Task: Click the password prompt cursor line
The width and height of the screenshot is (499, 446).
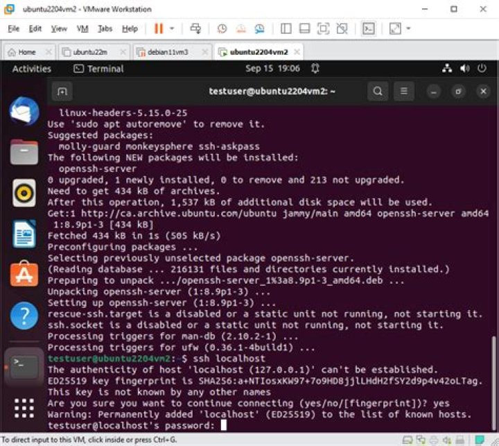Action: [x=137, y=425]
